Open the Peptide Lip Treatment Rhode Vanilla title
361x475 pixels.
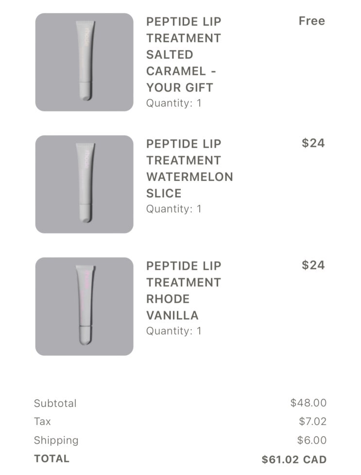pos(183,290)
